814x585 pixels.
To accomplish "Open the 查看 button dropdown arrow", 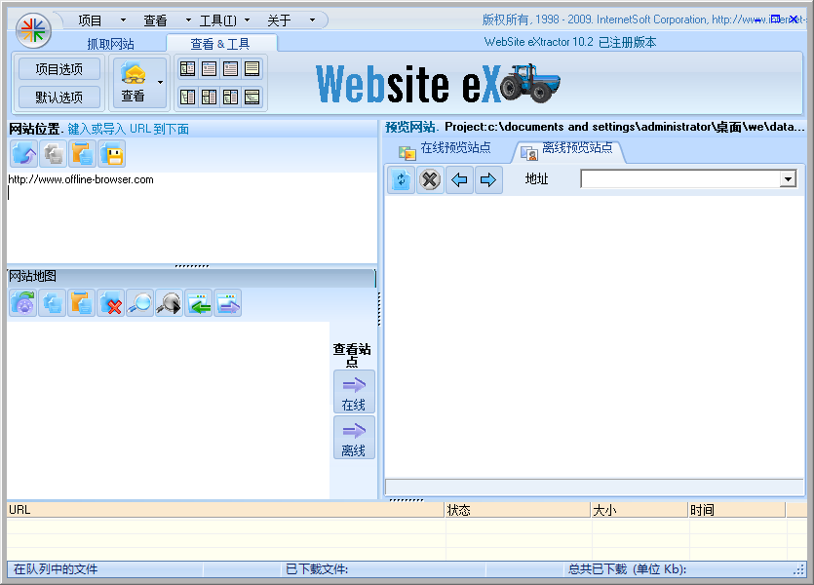I will click(161, 82).
